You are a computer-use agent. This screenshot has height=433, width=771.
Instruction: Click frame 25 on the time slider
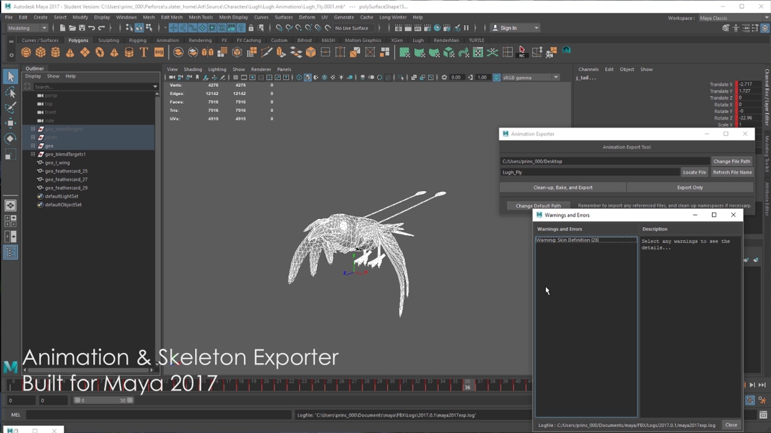click(330, 384)
